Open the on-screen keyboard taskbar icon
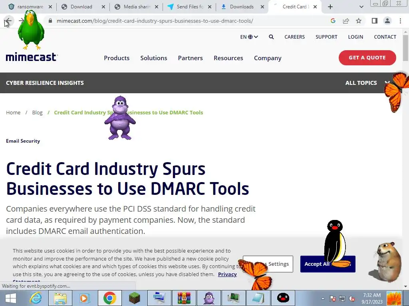Image resolution: width=409 pixels, height=306 pixels. tap(159, 298)
